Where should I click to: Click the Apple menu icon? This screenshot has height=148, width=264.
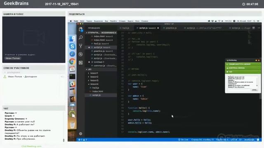pyautogui.click(x=71, y=21)
